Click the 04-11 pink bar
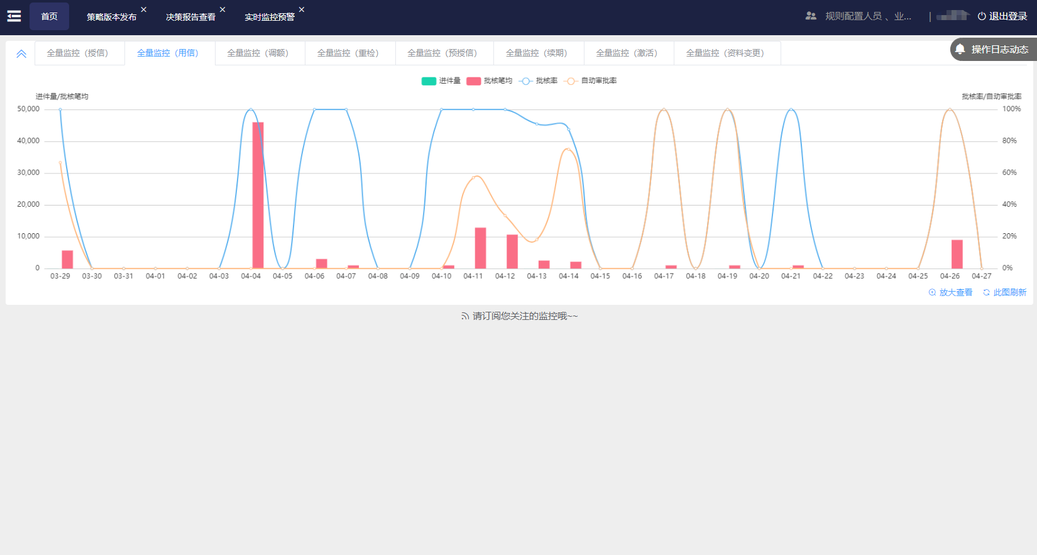The height and width of the screenshot is (555, 1037). pyautogui.click(x=480, y=248)
